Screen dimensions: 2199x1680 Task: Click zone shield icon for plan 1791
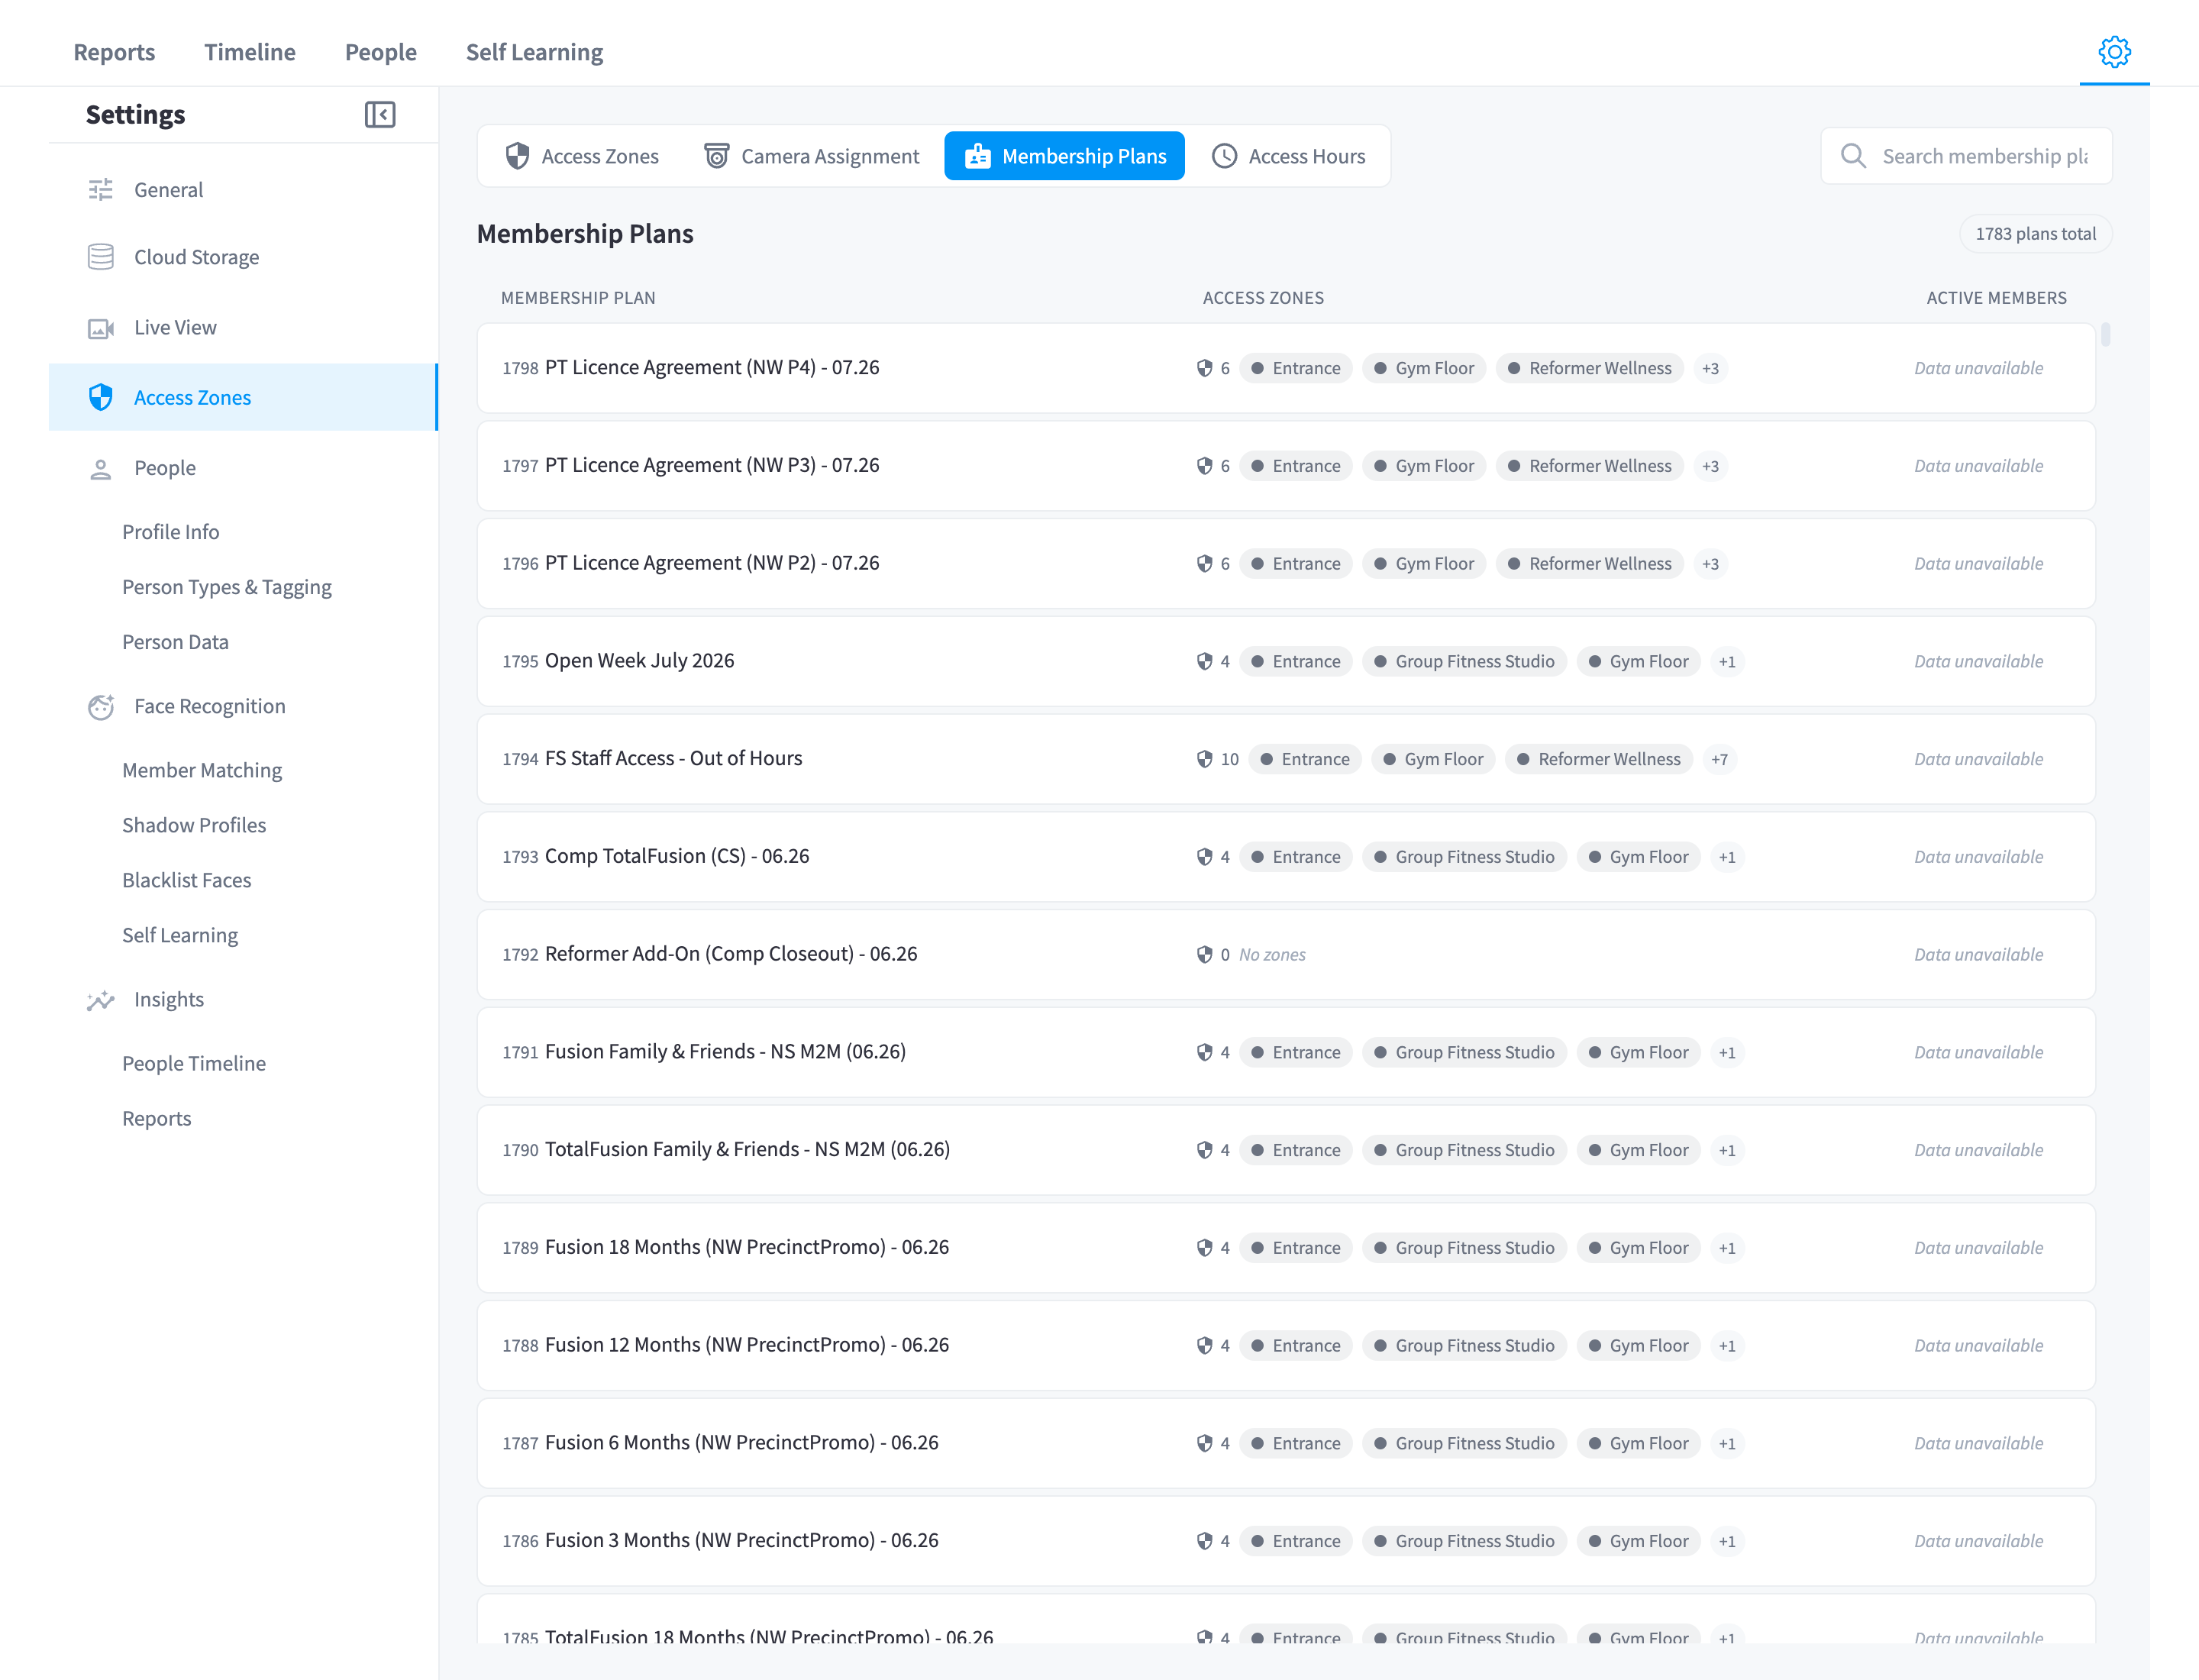point(1204,1052)
